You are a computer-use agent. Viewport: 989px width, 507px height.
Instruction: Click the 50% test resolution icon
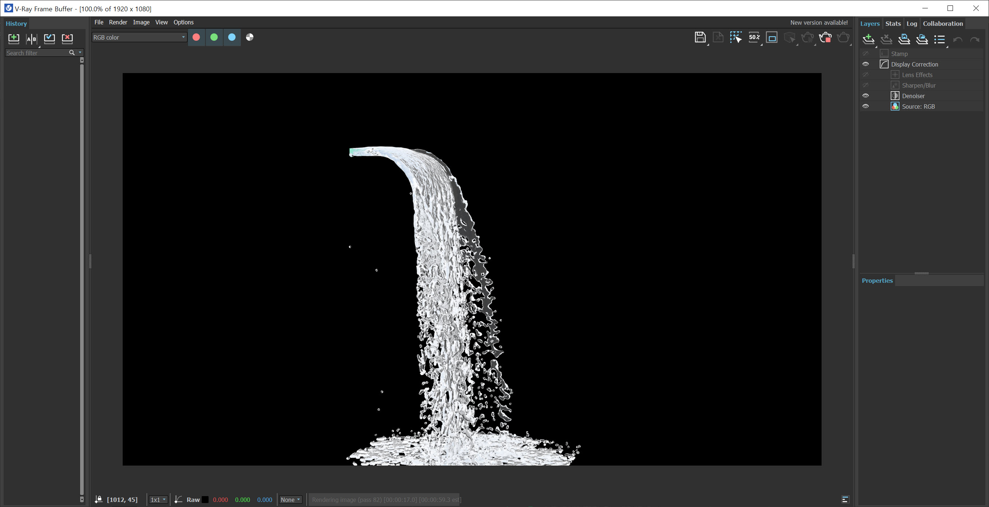(x=753, y=37)
